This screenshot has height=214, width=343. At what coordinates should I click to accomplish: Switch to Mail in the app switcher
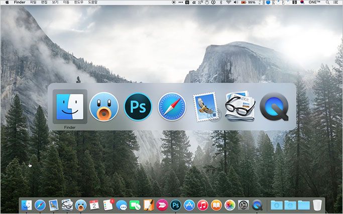(x=206, y=107)
